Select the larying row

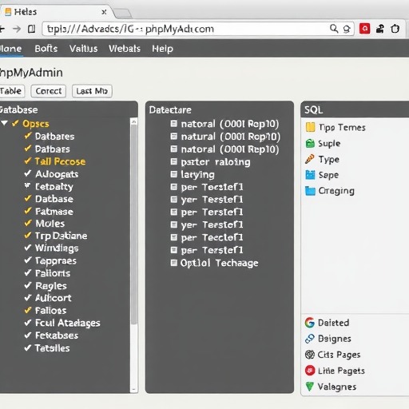pyautogui.click(x=197, y=175)
